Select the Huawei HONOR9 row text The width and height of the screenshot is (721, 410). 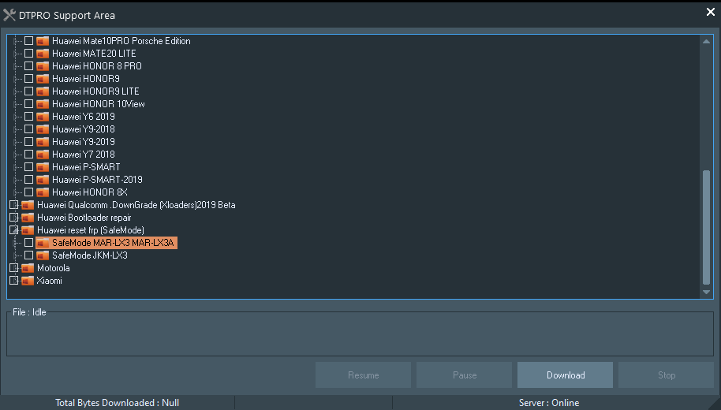pos(86,79)
